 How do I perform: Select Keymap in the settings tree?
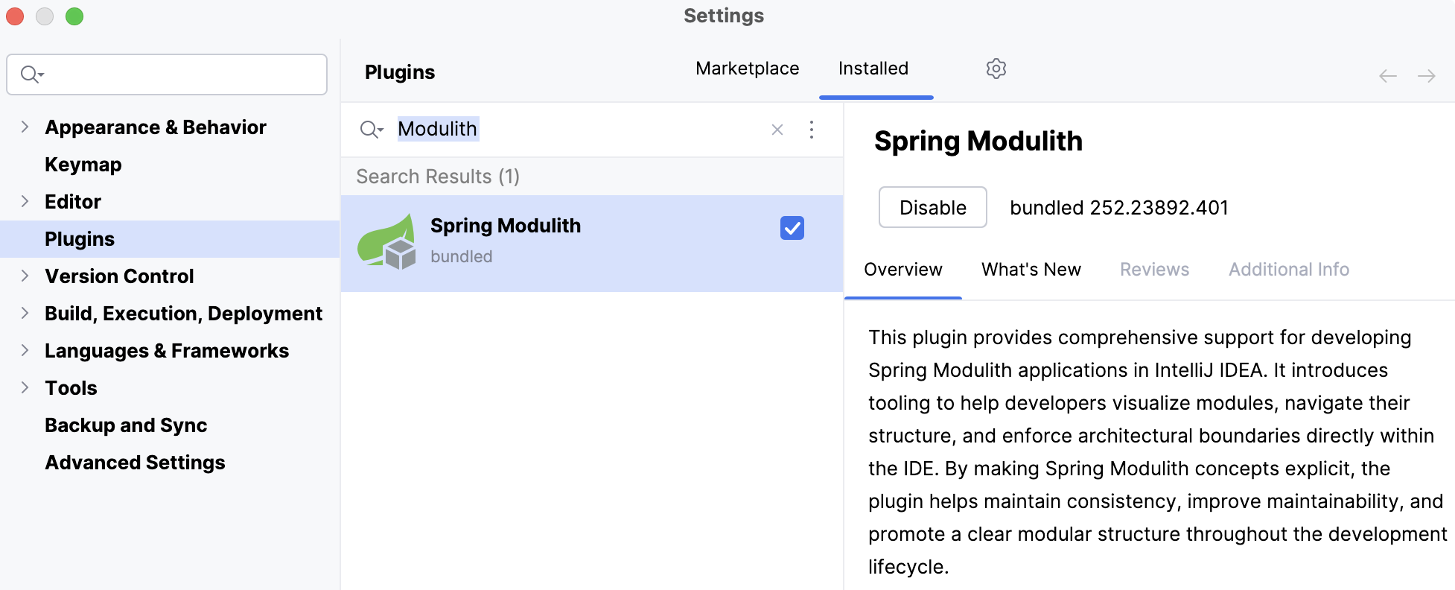pos(83,164)
